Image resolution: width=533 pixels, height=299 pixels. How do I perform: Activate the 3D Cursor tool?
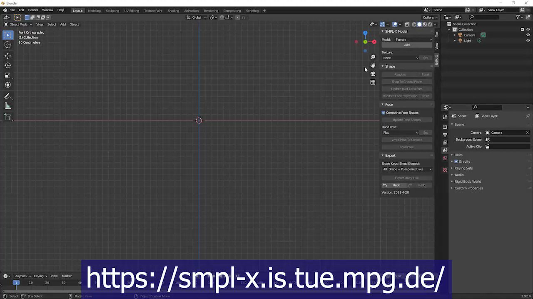coord(8,45)
